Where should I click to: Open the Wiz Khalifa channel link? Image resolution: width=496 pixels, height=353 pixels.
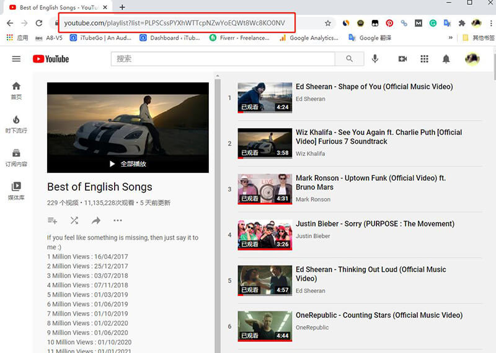(311, 154)
